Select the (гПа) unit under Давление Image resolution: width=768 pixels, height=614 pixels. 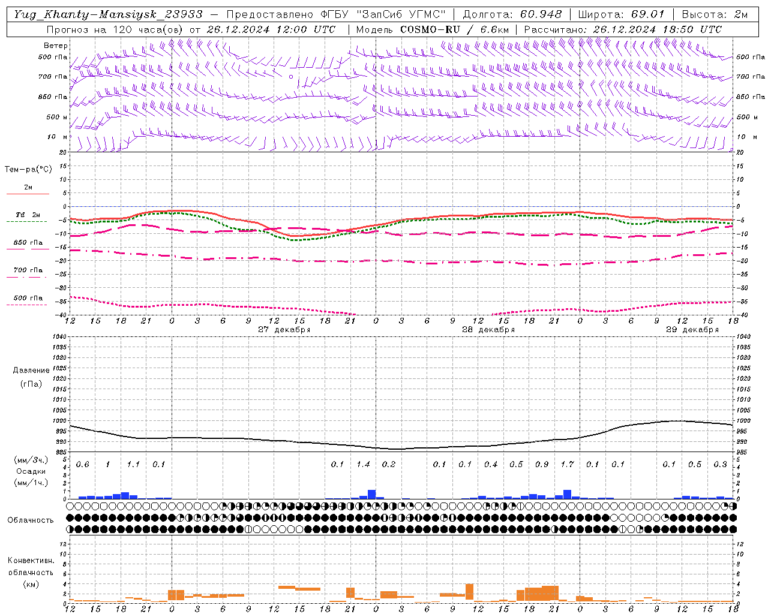31,384
